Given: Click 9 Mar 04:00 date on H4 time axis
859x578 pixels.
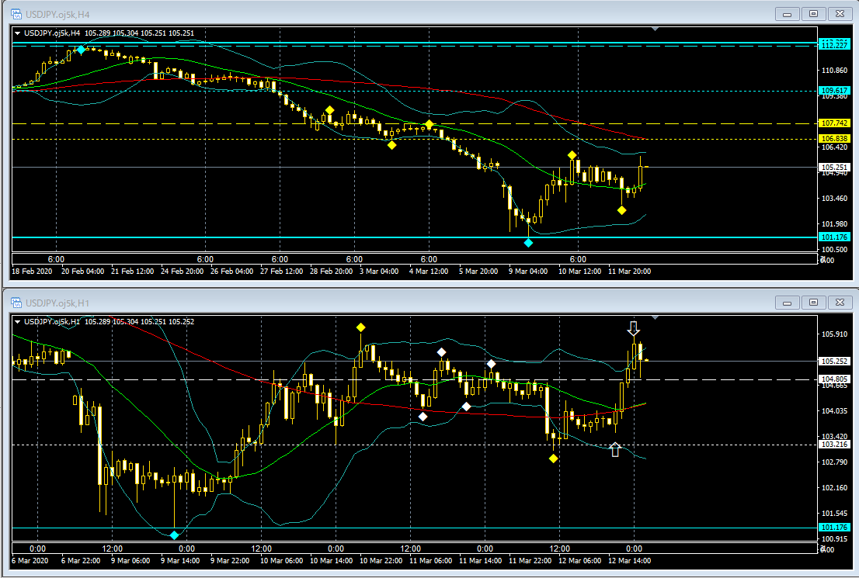Looking at the screenshot, I should [528, 272].
